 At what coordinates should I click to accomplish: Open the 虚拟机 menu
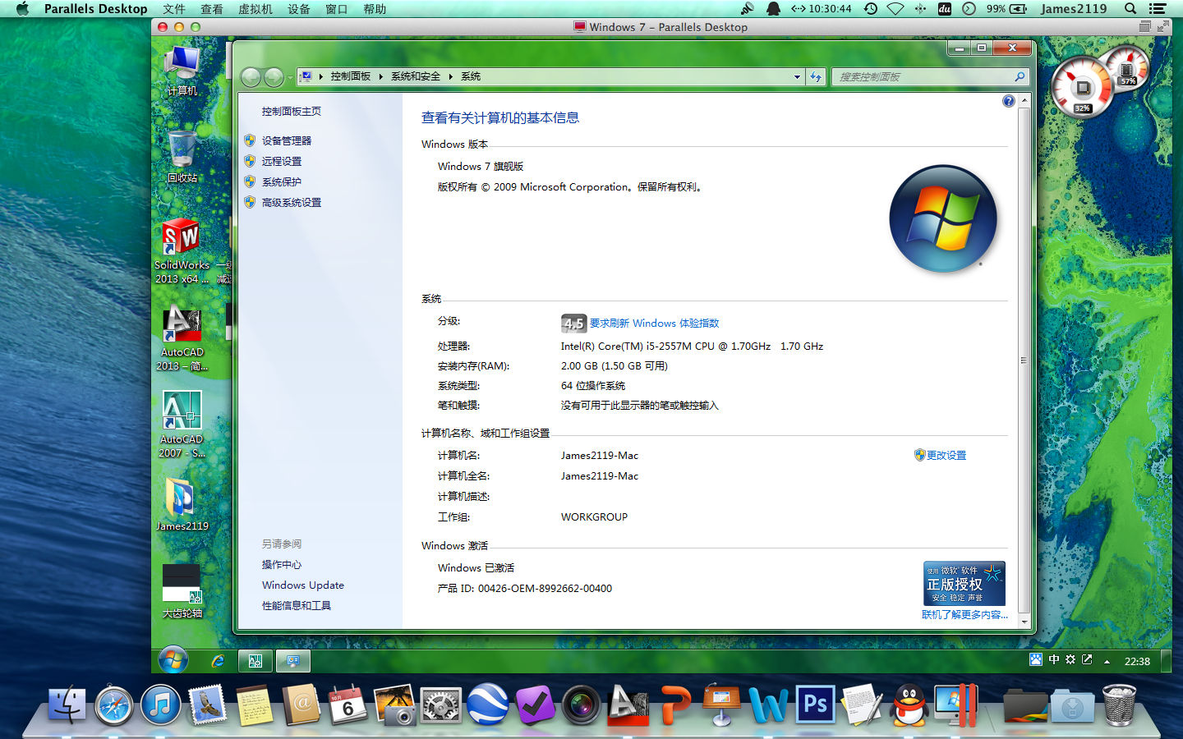(x=255, y=9)
